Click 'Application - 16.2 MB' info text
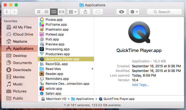The image size is (186, 110). (149, 61)
